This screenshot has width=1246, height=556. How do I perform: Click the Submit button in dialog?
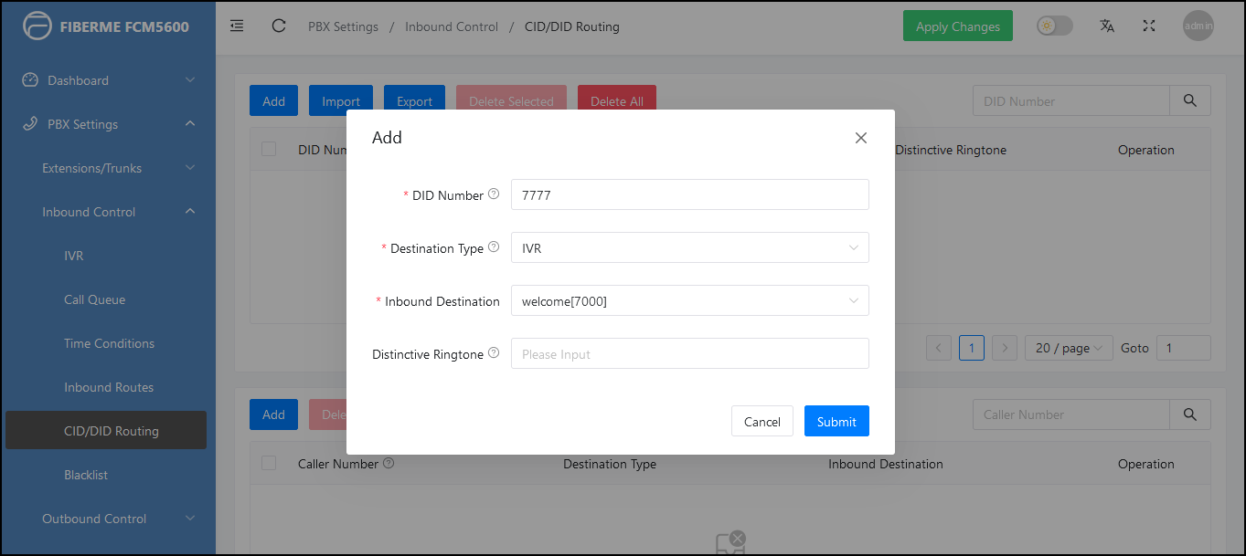pyautogui.click(x=836, y=421)
